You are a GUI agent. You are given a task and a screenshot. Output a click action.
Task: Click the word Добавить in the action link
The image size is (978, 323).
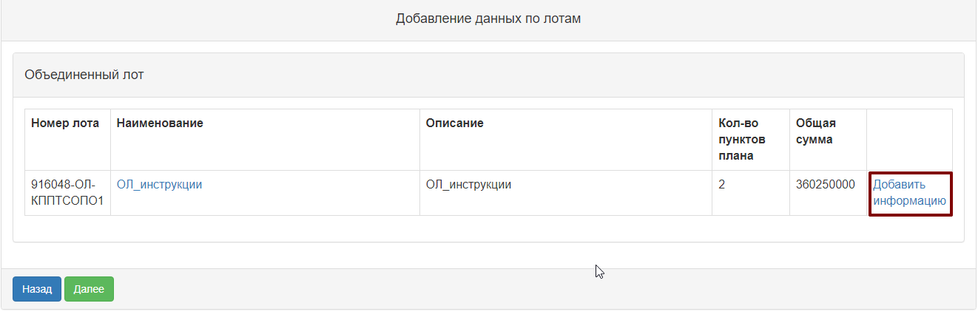coord(899,185)
